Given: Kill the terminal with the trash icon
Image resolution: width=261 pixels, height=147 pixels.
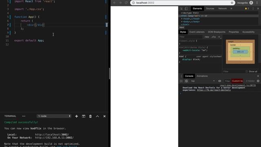Looking at the screenshot, I should pyautogui.click(x=90, y=116).
